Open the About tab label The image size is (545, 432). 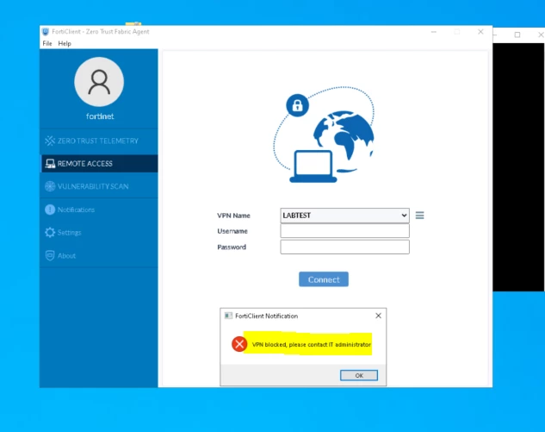[x=66, y=256]
